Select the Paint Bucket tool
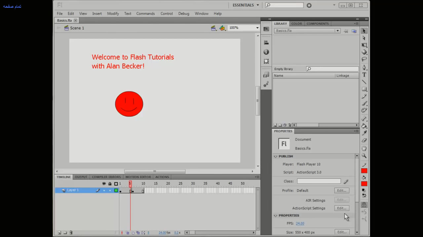Image resolution: width=423 pixels, height=237 pixels. pos(364,126)
